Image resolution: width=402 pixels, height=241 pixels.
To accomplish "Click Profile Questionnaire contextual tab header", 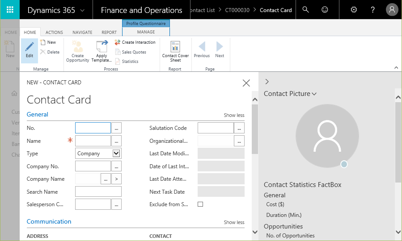I will point(146,23).
